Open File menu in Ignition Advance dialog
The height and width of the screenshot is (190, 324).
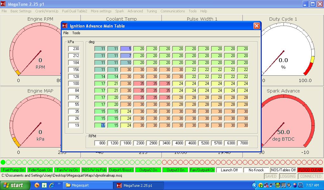coord(66,33)
